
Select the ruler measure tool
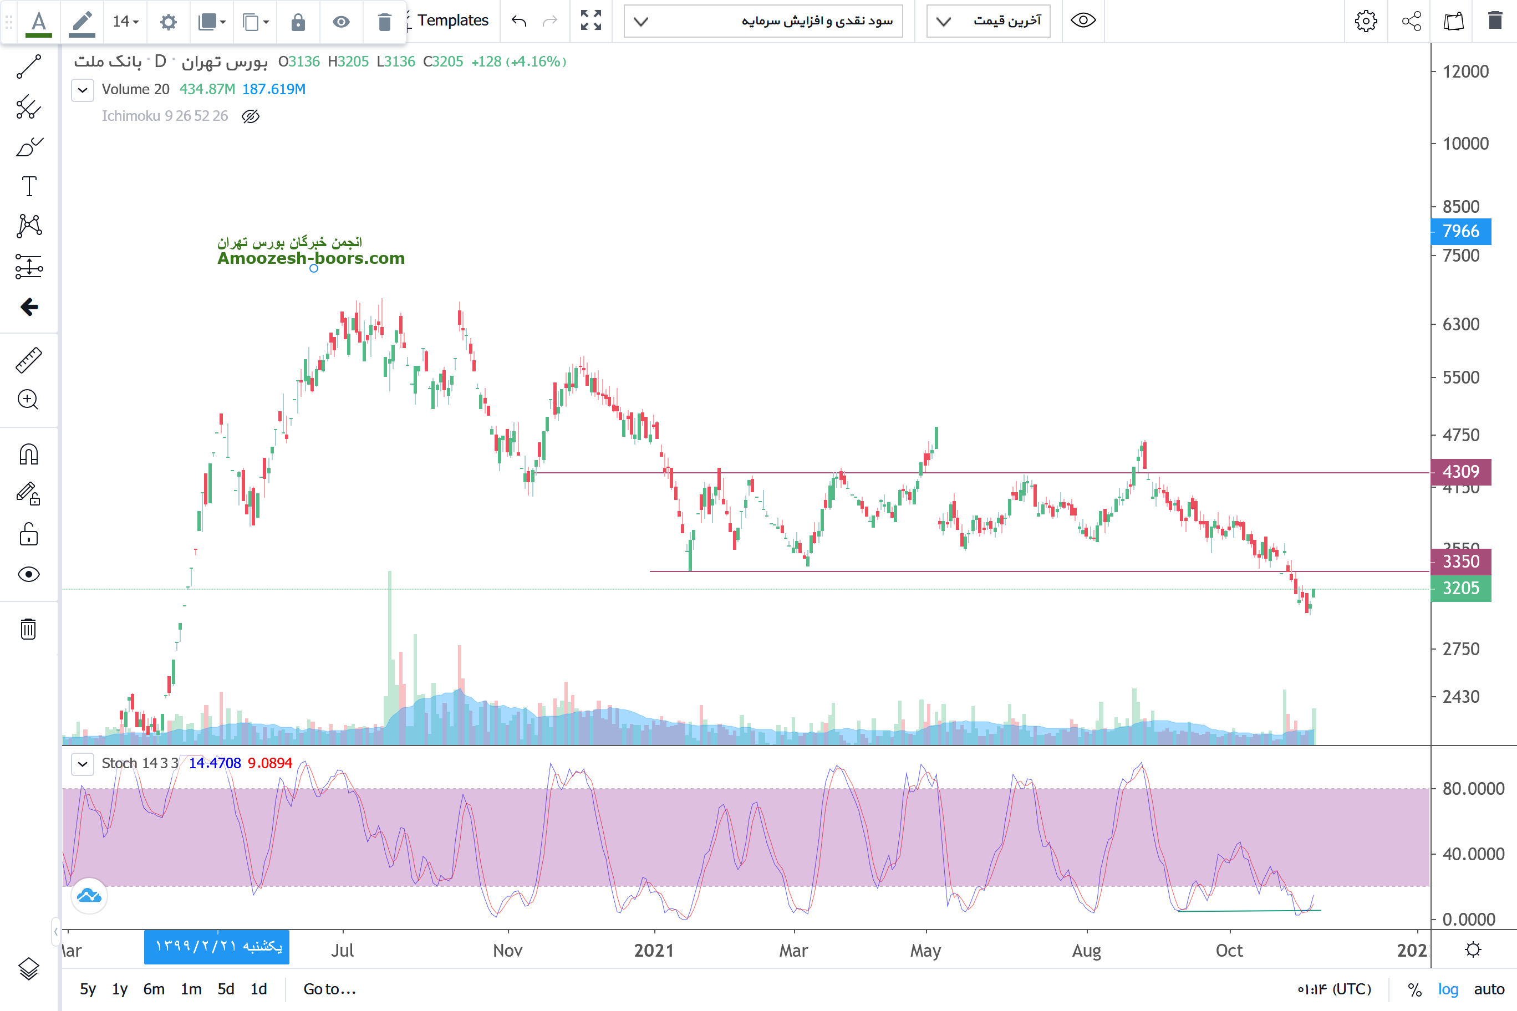click(x=28, y=360)
